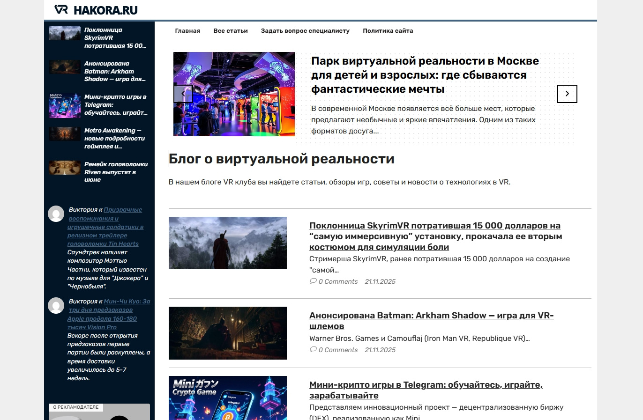Go to the Главная menu item

coord(187,31)
